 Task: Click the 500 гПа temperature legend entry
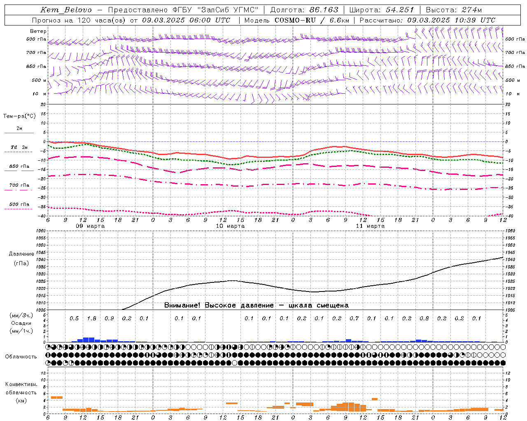(19, 204)
